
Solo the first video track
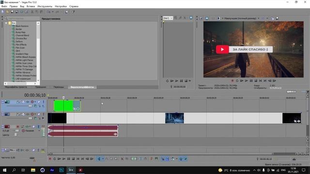[x=43, y=102]
